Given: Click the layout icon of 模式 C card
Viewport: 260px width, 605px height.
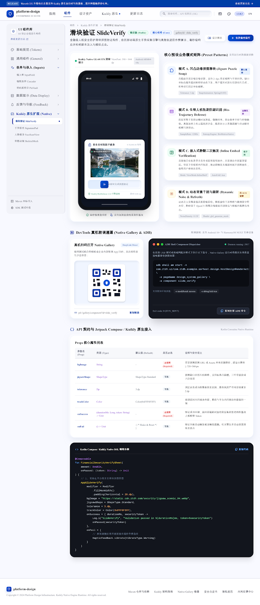Looking at the screenshot, I should (x=171, y=152).
